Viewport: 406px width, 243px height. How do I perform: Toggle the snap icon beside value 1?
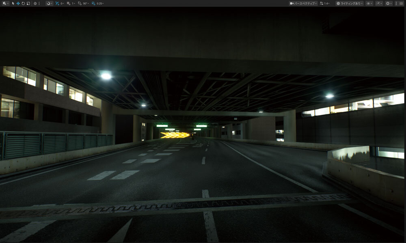click(69, 3)
